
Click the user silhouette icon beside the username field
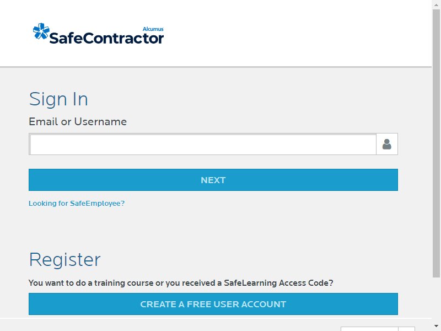coord(387,144)
